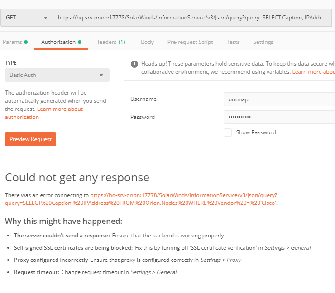Open the Pre-request Script tab
The height and width of the screenshot is (293, 335).
(x=190, y=42)
